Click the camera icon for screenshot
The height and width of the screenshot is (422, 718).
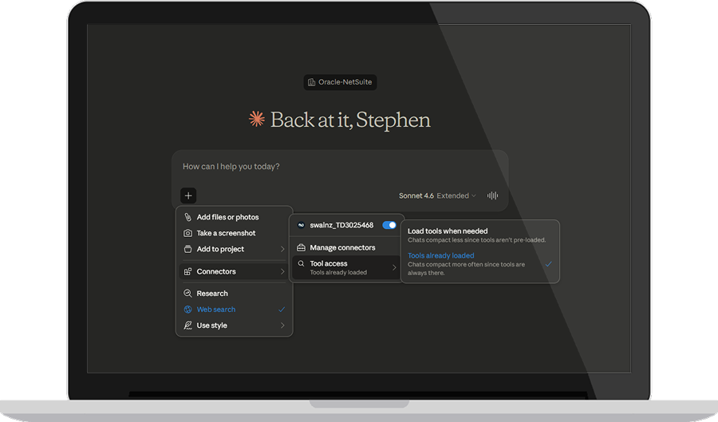[187, 233]
